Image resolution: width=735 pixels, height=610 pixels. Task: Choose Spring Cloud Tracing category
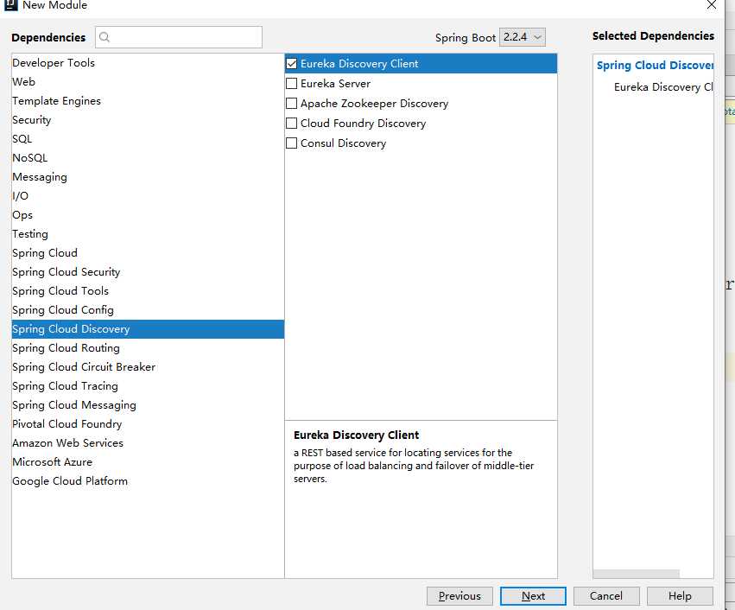click(x=148, y=386)
